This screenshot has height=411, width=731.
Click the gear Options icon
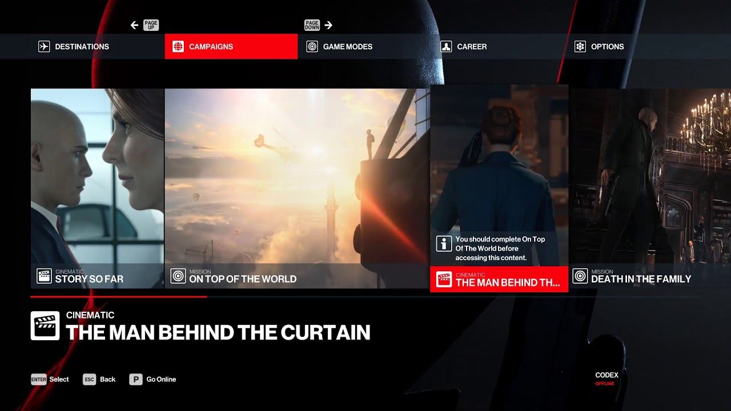click(x=580, y=47)
